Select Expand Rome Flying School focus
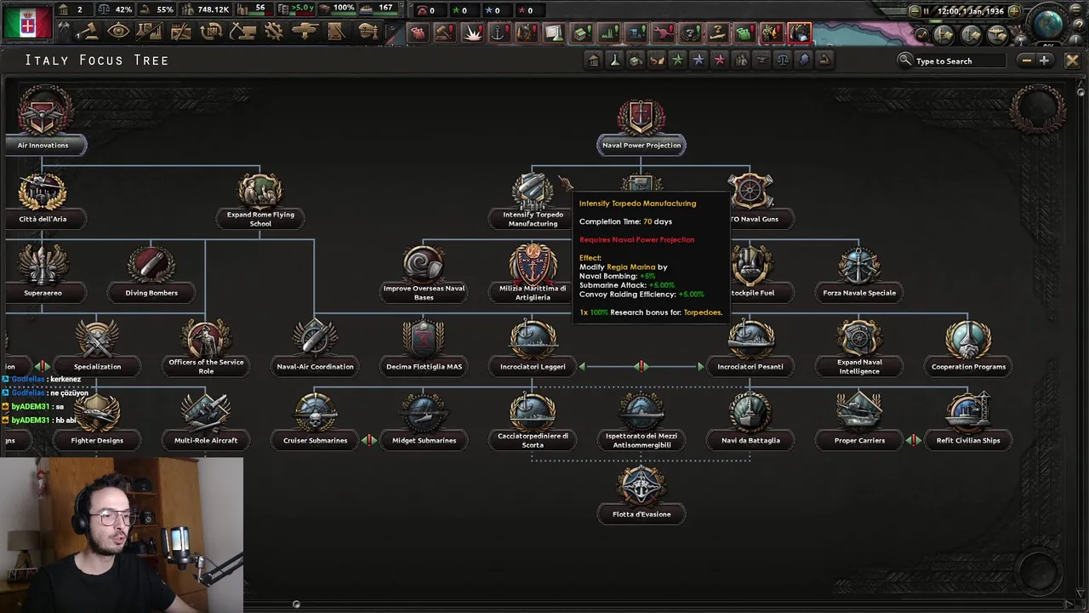Screen dimensions: 1089x613 click(x=260, y=201)
